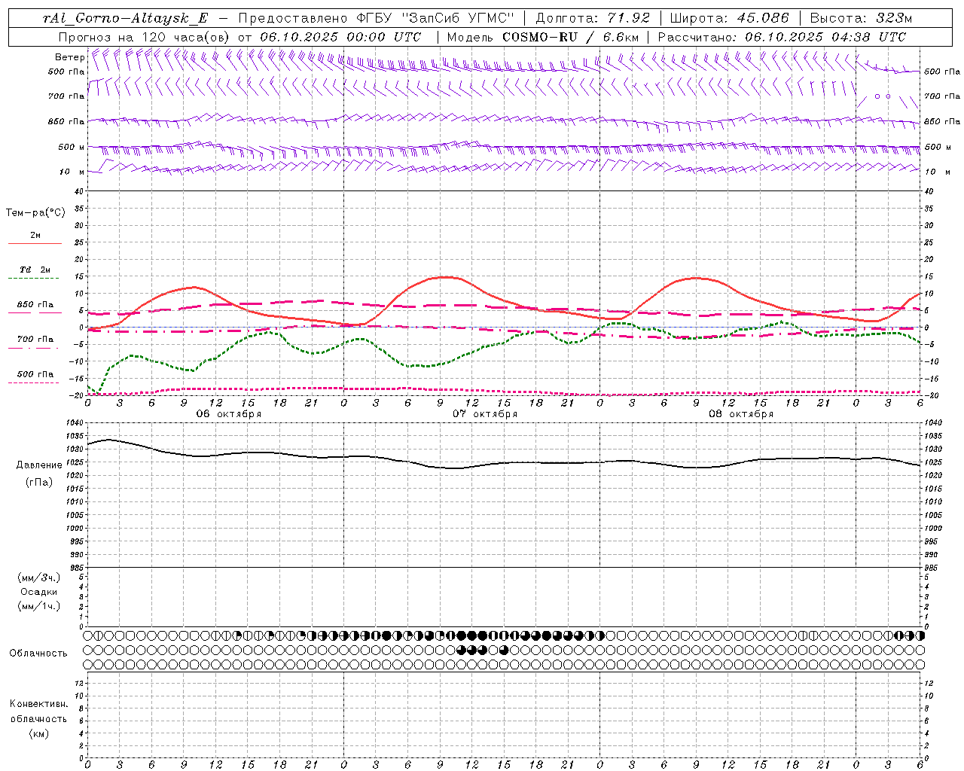Click the station title rAl_Gorno-Altaysk_E
Image resolution: width=964 pixels, height=771 pixels.
[x=127, y=18]
